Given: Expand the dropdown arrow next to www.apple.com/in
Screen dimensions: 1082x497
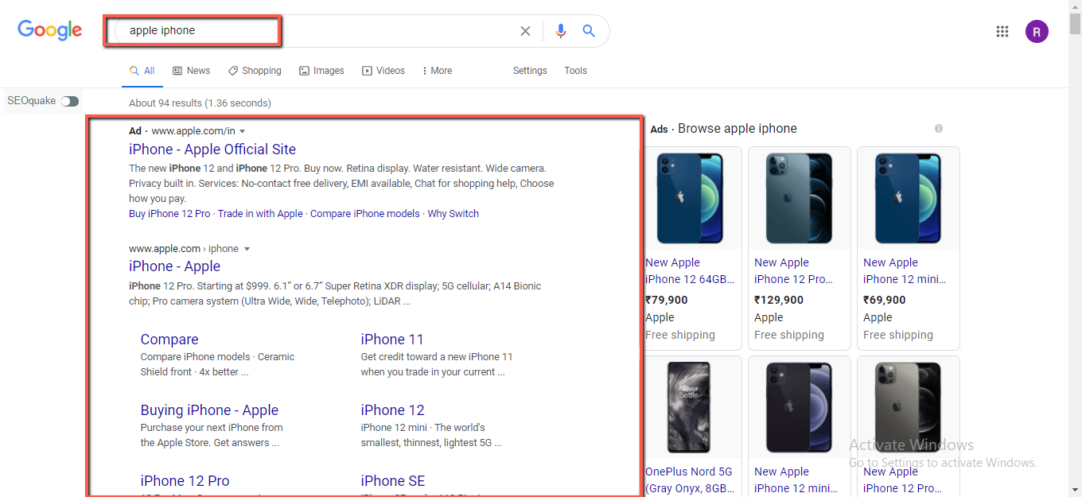Looking at the screenshot, I should [x=243, y=131].
